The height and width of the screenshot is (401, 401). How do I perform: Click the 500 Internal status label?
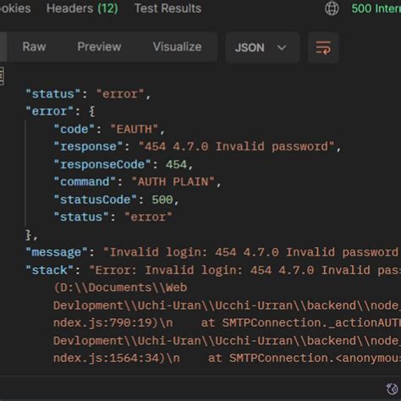click(x=376, y=8)
